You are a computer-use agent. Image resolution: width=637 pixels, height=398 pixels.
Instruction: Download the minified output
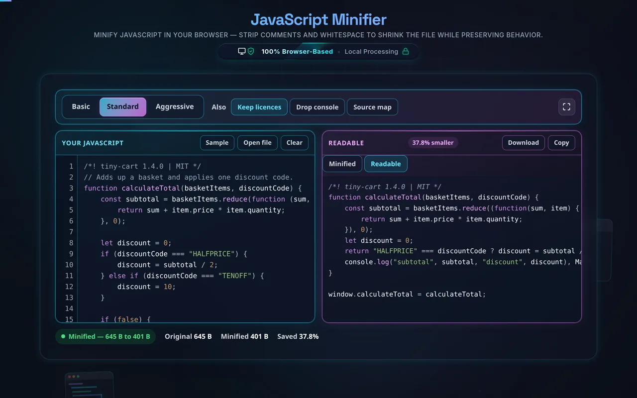coord(524,143)
